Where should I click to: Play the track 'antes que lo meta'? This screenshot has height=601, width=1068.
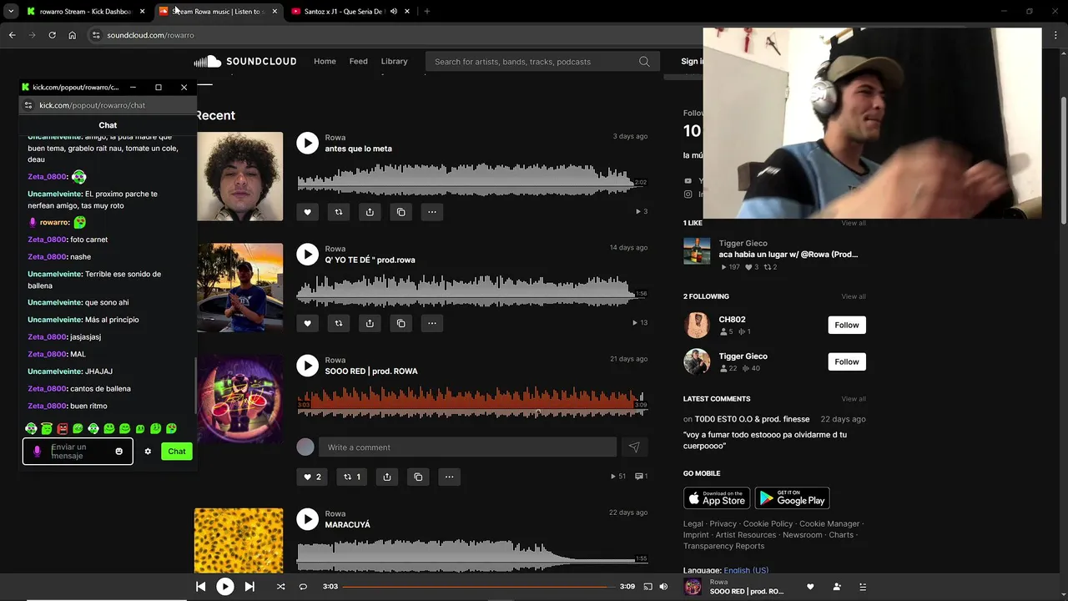tap(308, 143)
